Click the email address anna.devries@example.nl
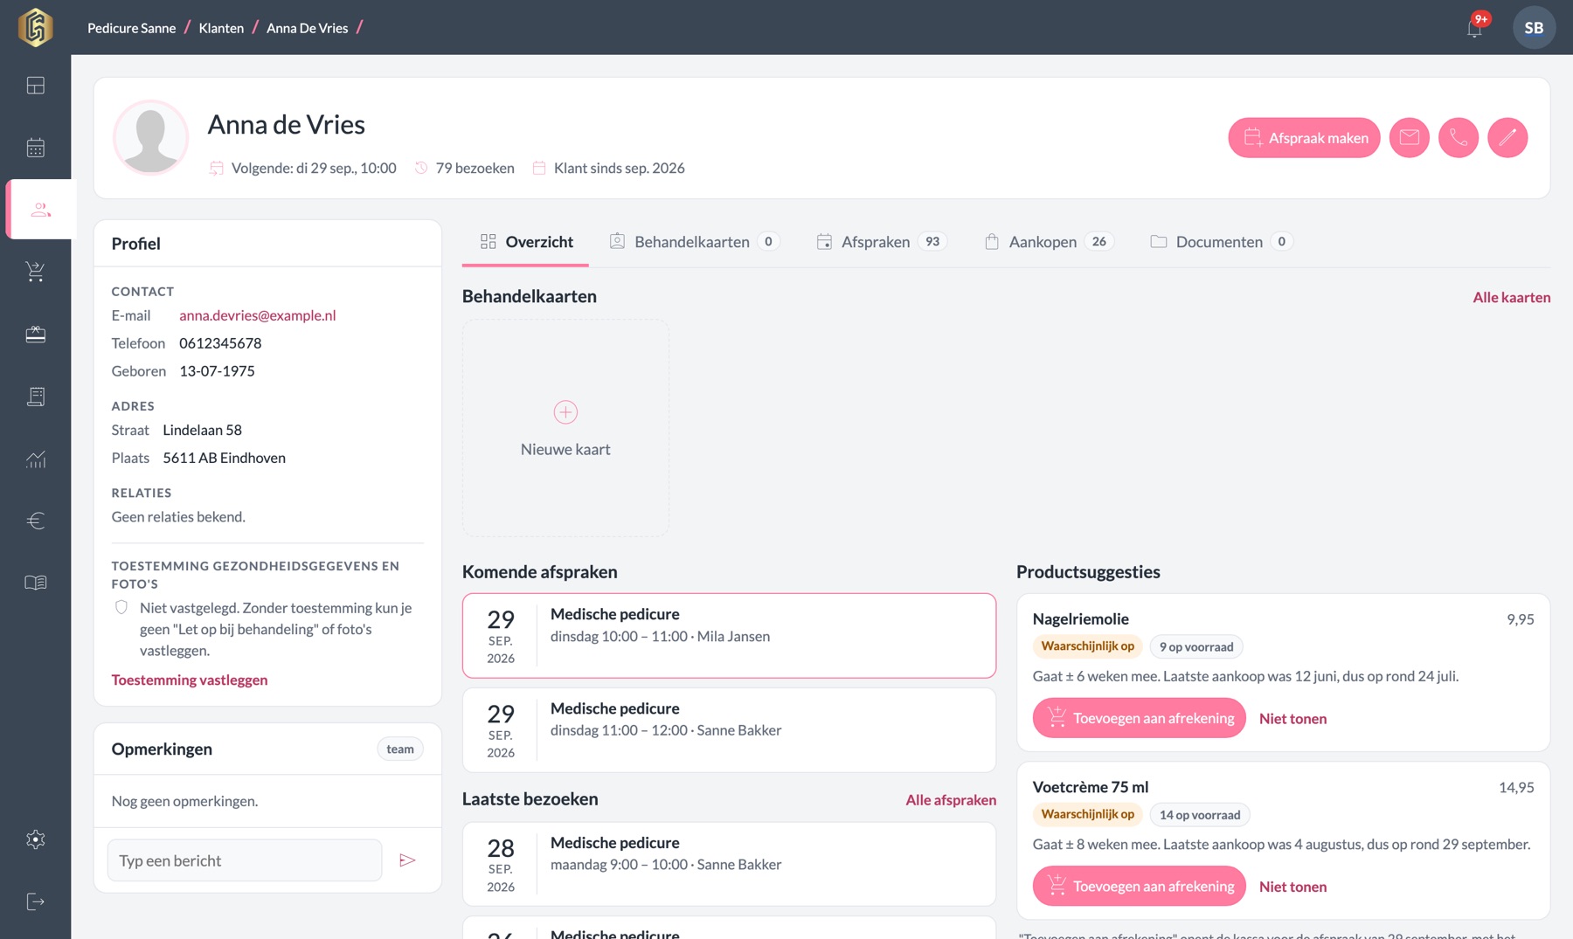Viewport: 1573px width, 939px height. 258,315
